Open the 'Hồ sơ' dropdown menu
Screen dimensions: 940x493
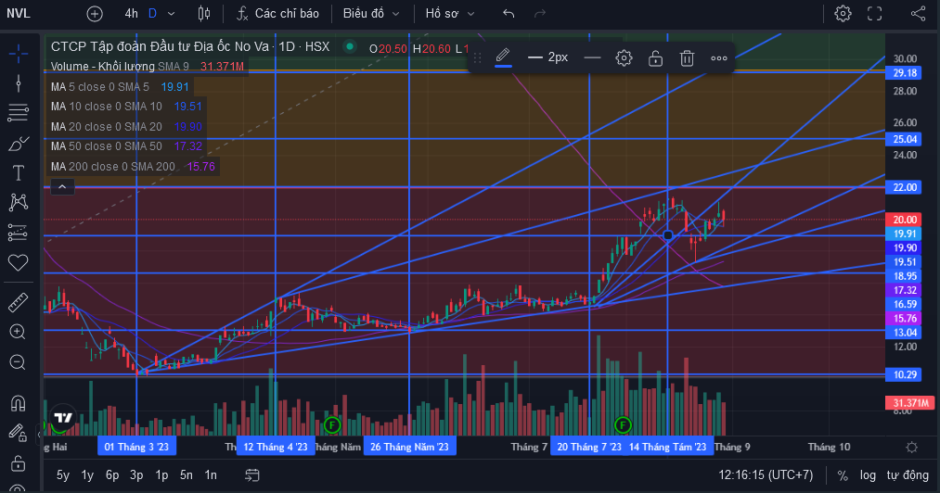[450, 14]
